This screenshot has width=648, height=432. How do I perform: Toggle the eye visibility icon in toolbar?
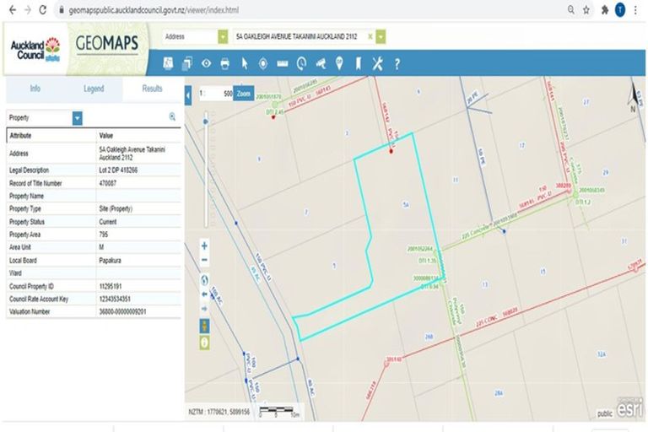(x=206, y=63)
